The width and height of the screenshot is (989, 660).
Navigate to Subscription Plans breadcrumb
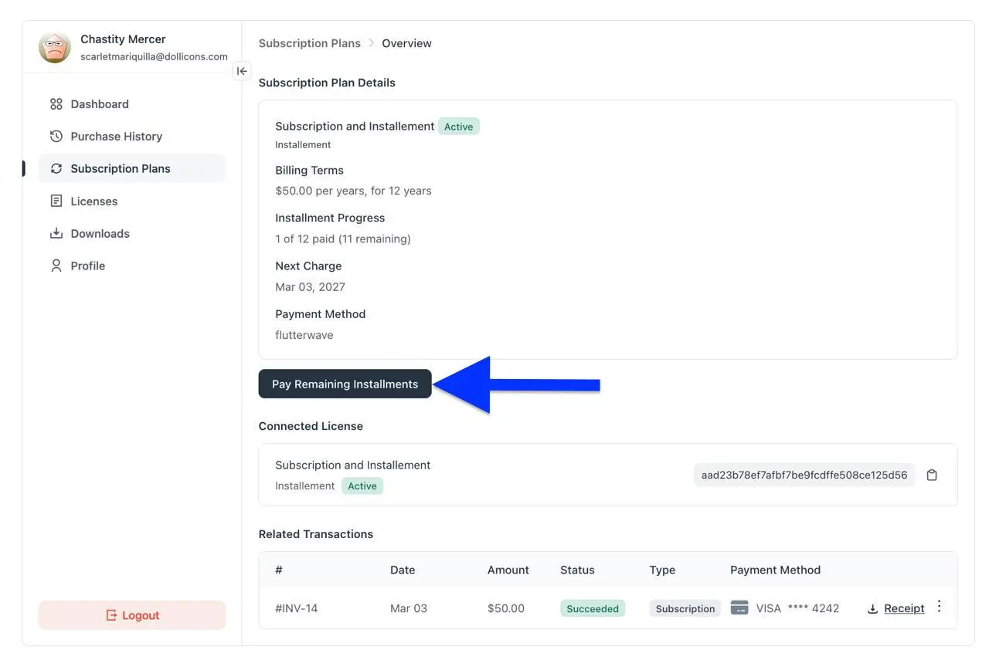pyautogui.click(x=309, y=43)
